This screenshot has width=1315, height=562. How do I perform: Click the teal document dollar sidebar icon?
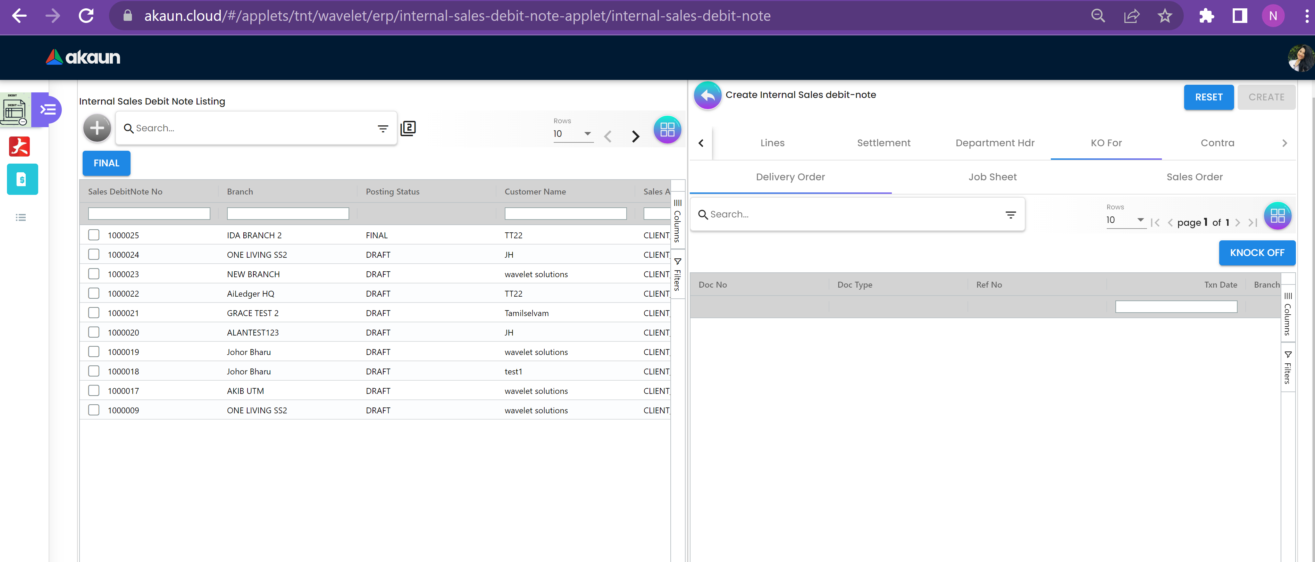click(22, 179)
